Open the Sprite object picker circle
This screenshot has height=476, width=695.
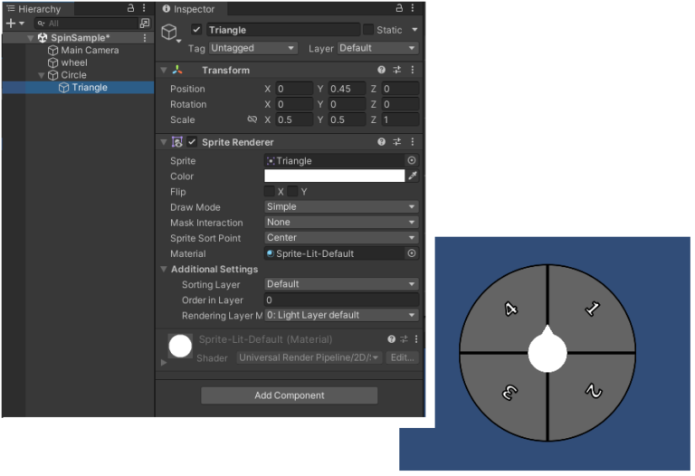(412, 161)
